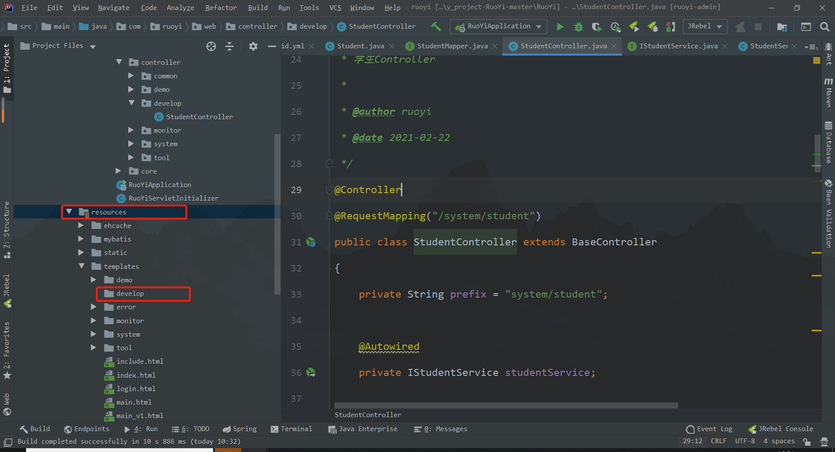Open the Favorites side tool window
This screenshot has width=835, height=452.
click(7, 350)
